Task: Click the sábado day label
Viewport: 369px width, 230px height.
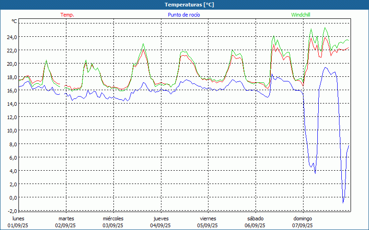Action: pyautogui.click(x=255, y=218)
